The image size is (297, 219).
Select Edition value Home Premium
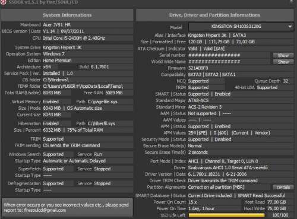point(57,61)
